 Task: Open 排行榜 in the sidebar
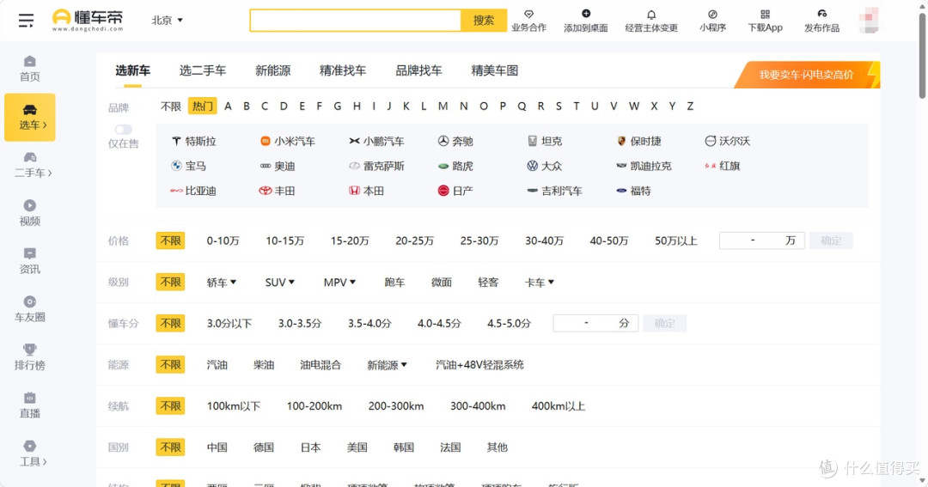click(x=29, y=357)
